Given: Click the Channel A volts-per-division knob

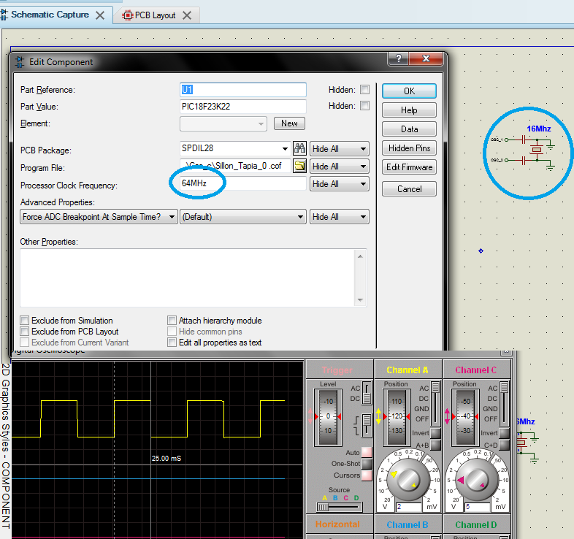Looking at the screenshot, I should pos(408,480).
